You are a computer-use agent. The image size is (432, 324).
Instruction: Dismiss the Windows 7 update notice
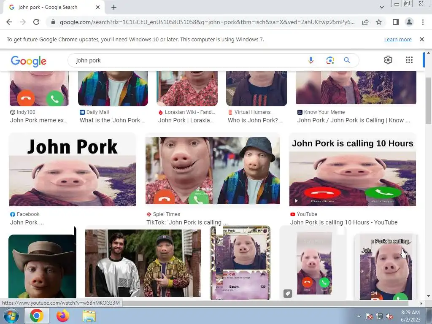click(x=421, y=39)
